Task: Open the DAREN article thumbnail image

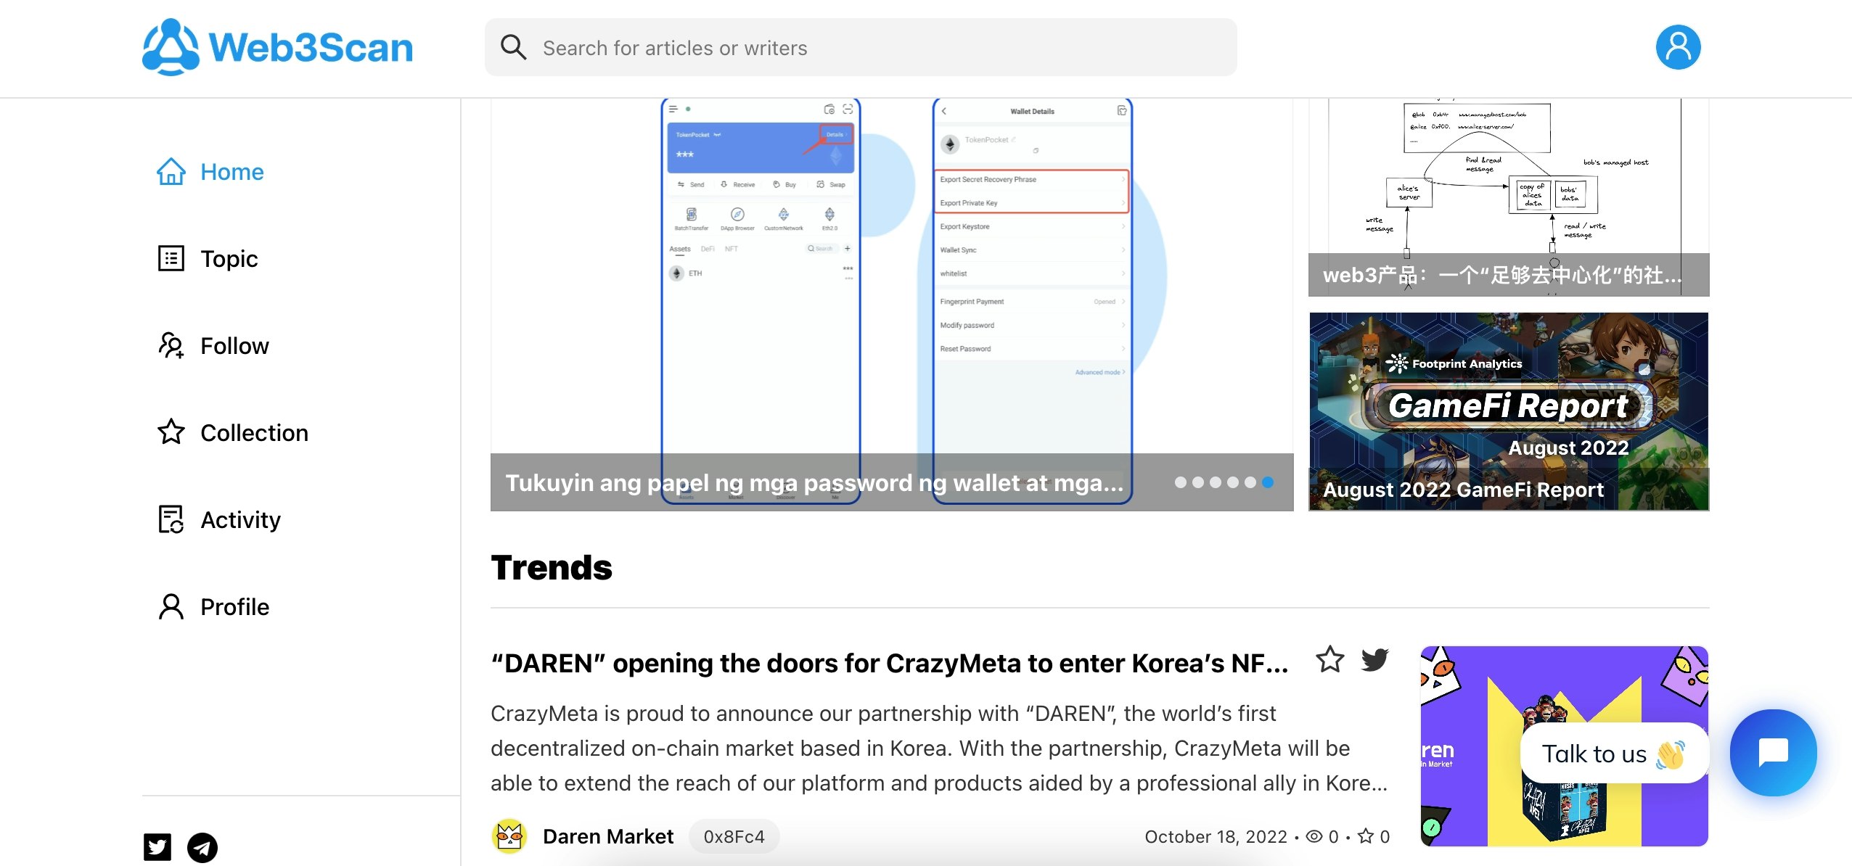Action: point(1564,746)
